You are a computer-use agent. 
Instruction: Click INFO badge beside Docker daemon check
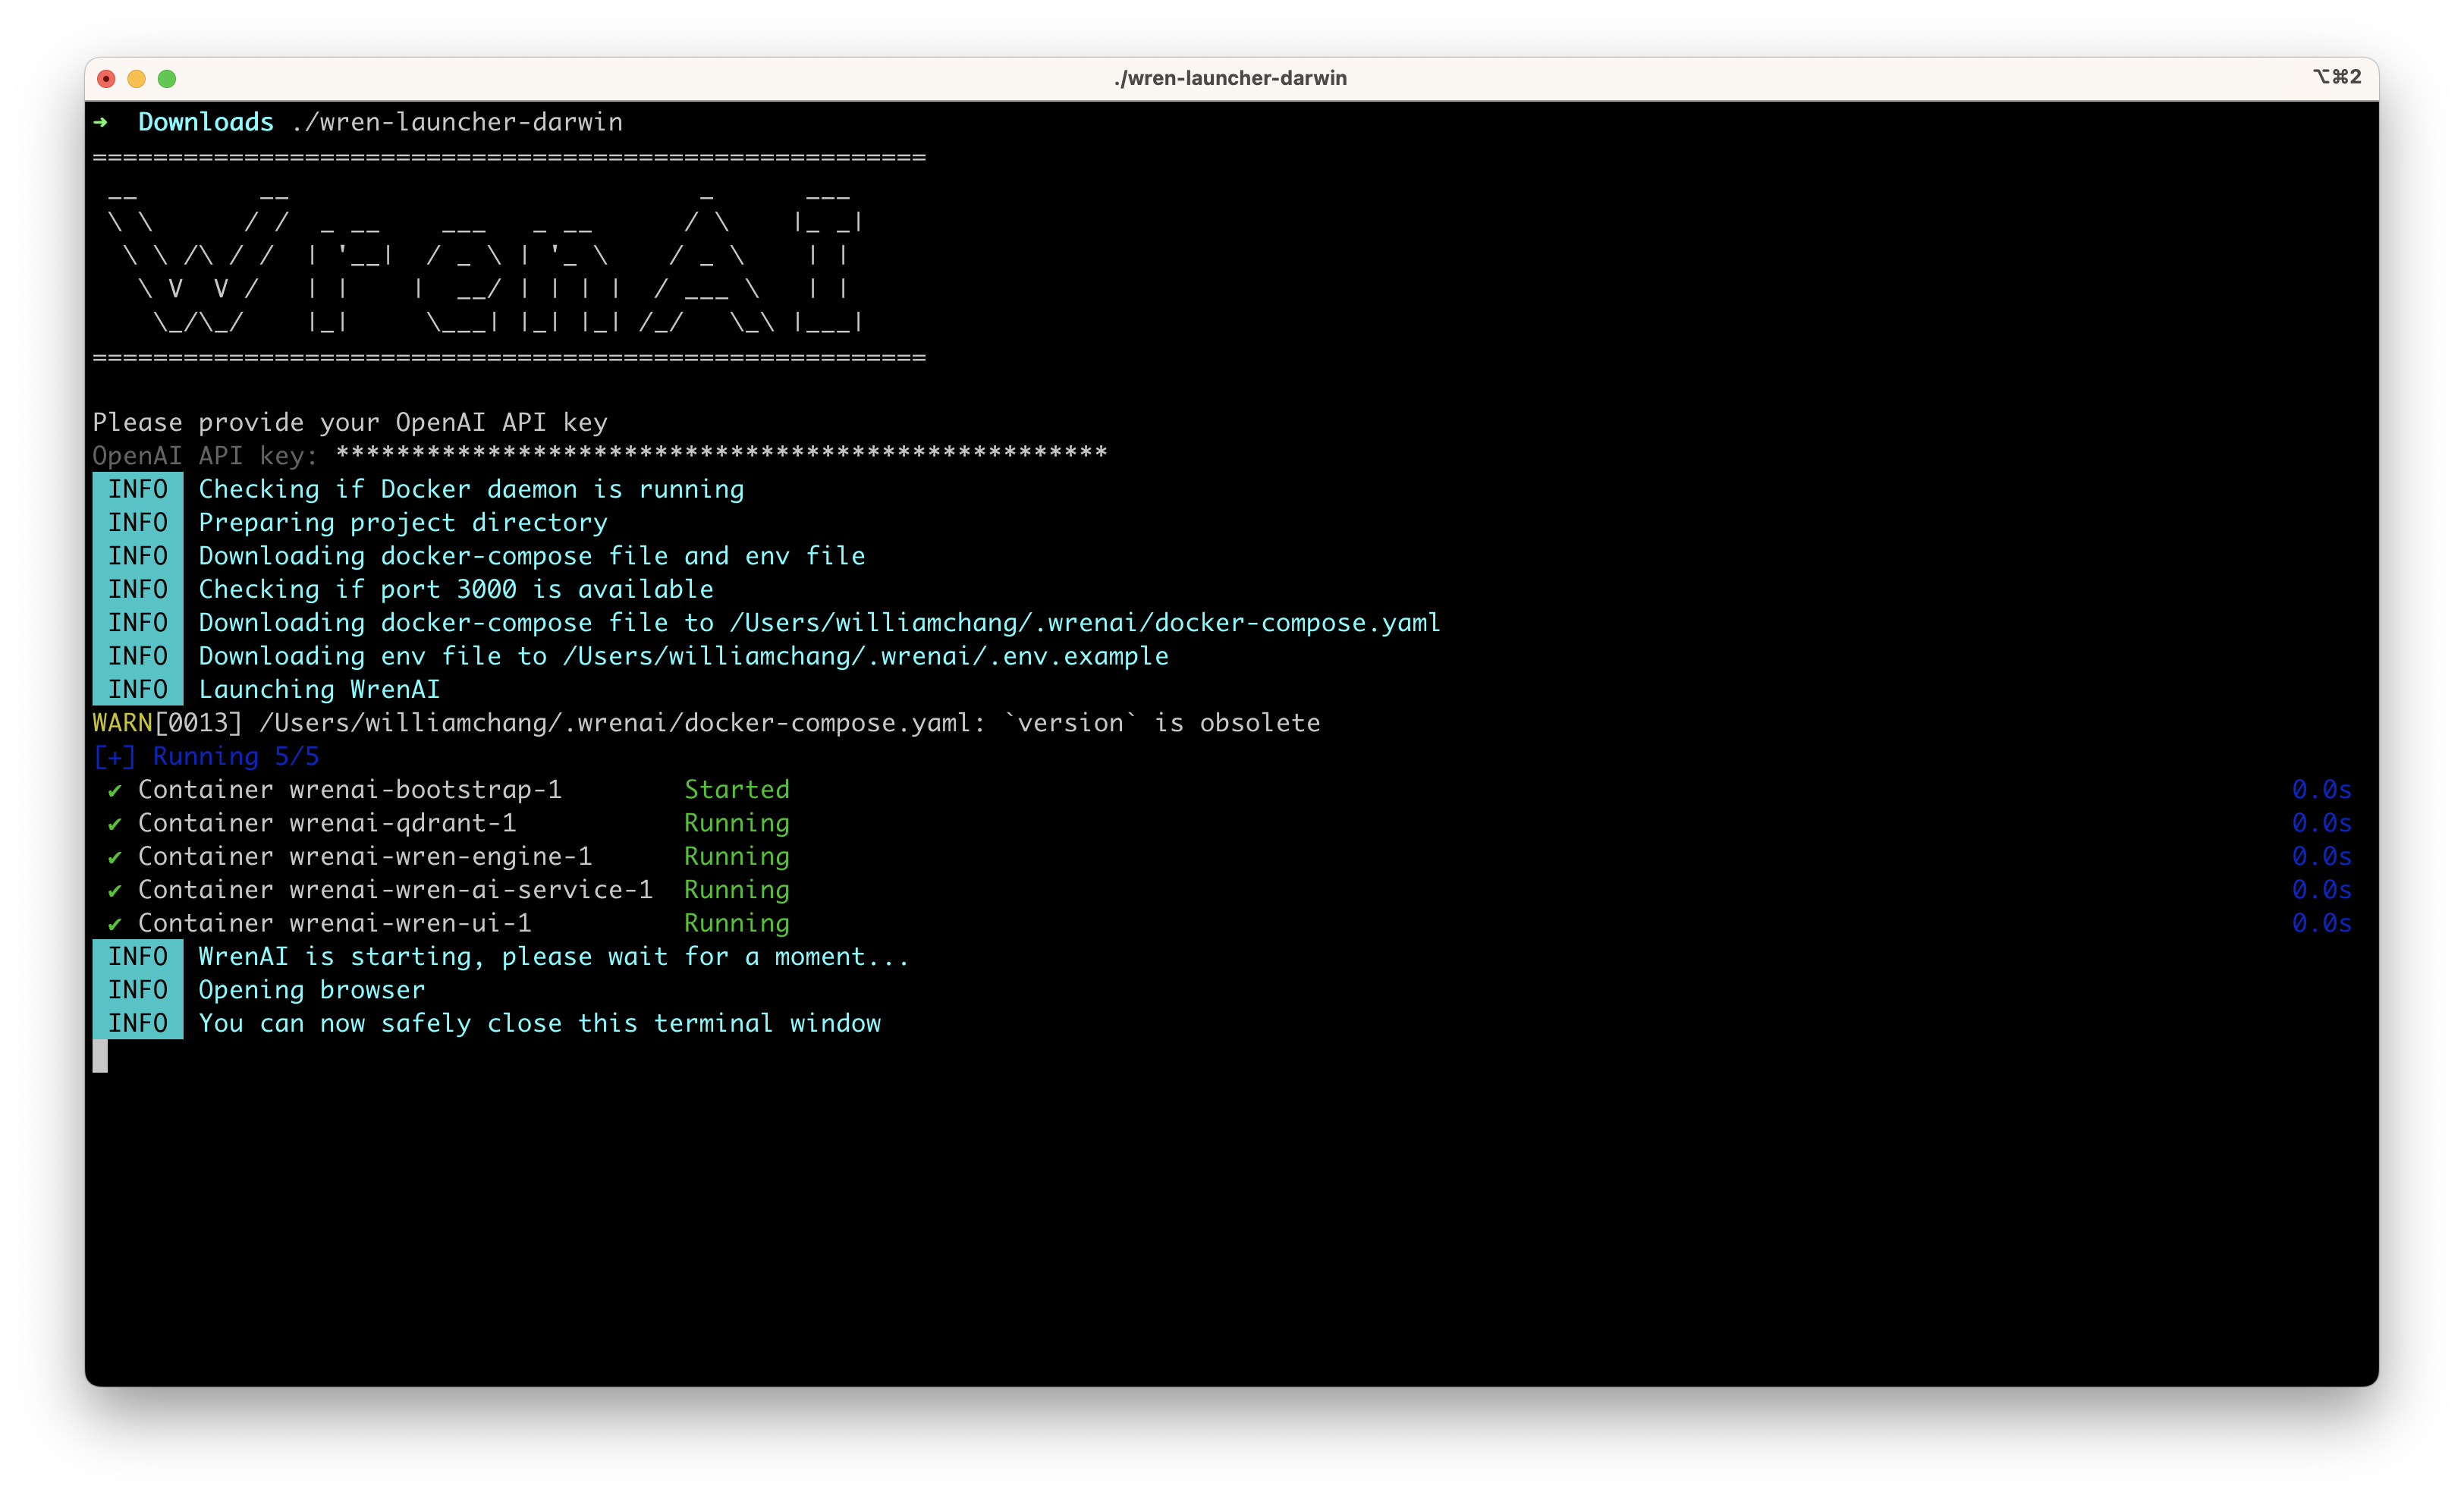click(x=138, y=489)
